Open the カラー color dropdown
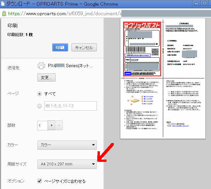The width and height of the screenshot is (211, 189). (67, 145)
